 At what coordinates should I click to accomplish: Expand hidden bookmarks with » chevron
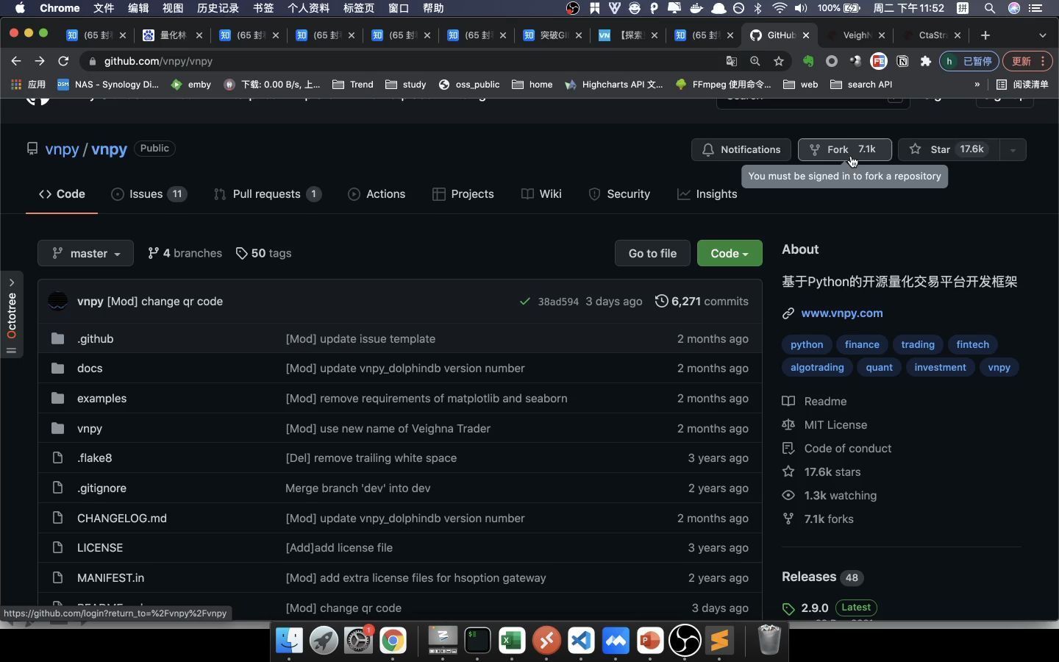click(x=977, y=85)
